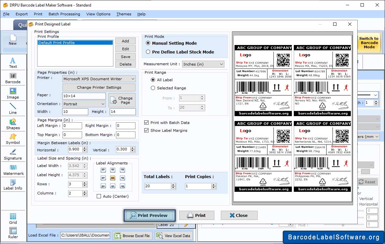Select Manual Setting Mode radio button

pyautogui.click(x=148, y=43)
